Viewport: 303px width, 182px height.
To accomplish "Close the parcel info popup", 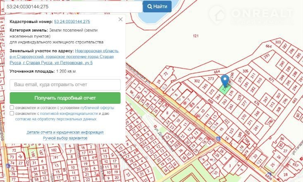I will (x=120, y=19).
